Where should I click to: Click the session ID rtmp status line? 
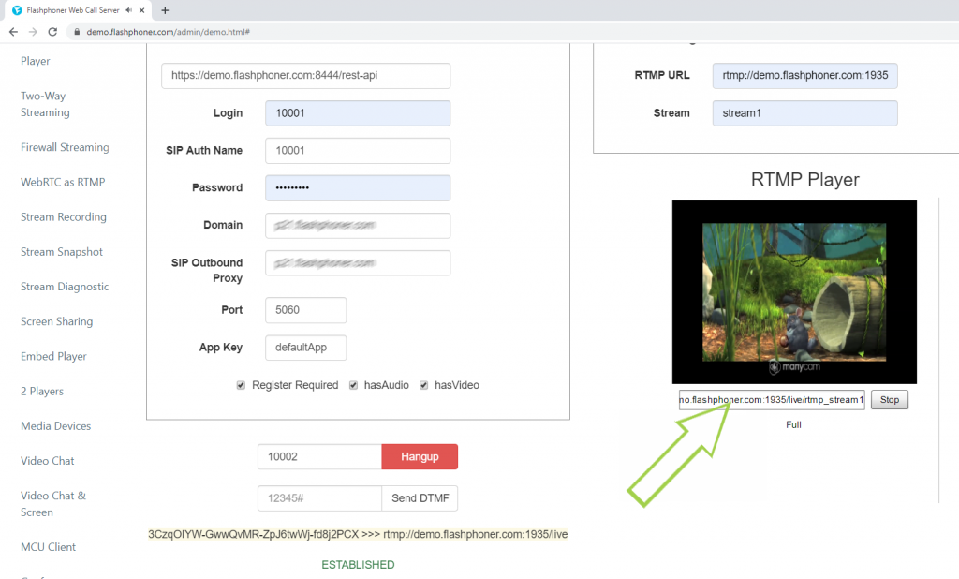click(358, 534)
